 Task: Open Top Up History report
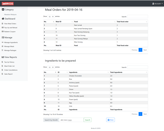click(9, 62)
